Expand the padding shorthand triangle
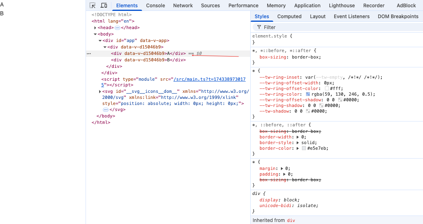This screenshot has height=224, width=423. [x=284, y=174]
